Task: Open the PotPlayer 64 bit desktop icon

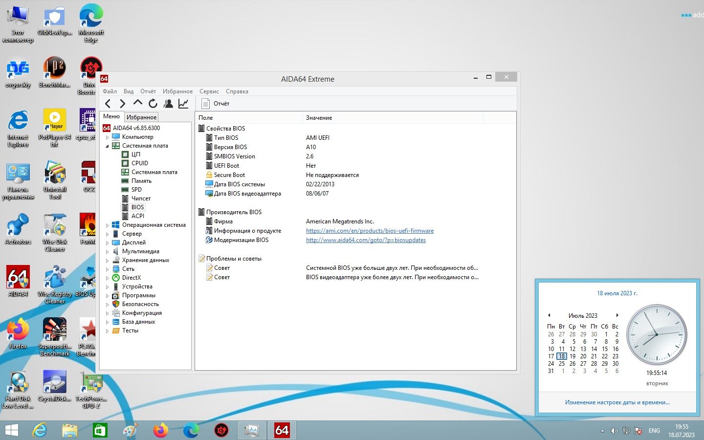Action: pyautogui.click(x=55, y=127)
